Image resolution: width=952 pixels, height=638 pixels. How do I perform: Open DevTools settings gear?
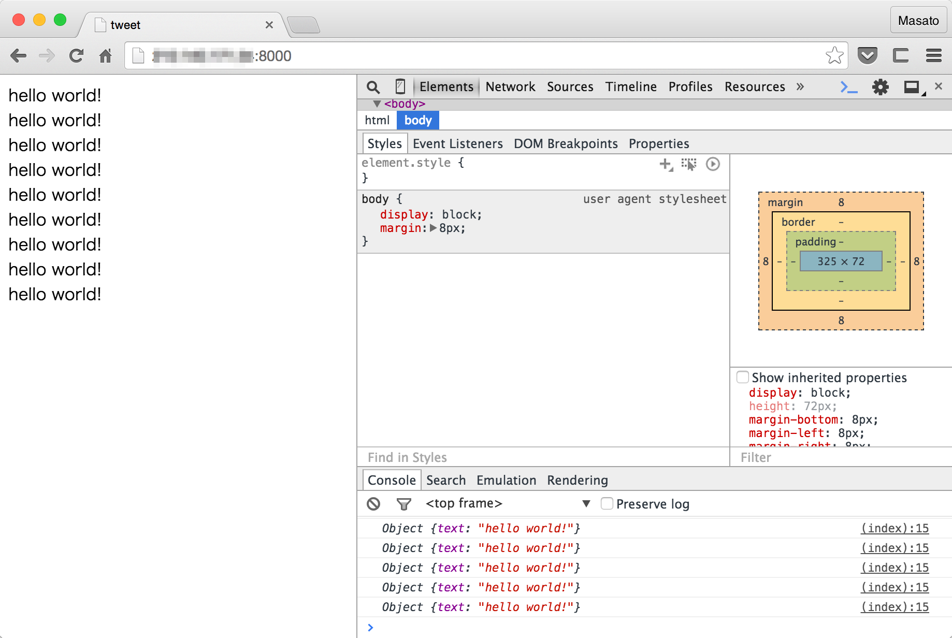tap(881, 87)
